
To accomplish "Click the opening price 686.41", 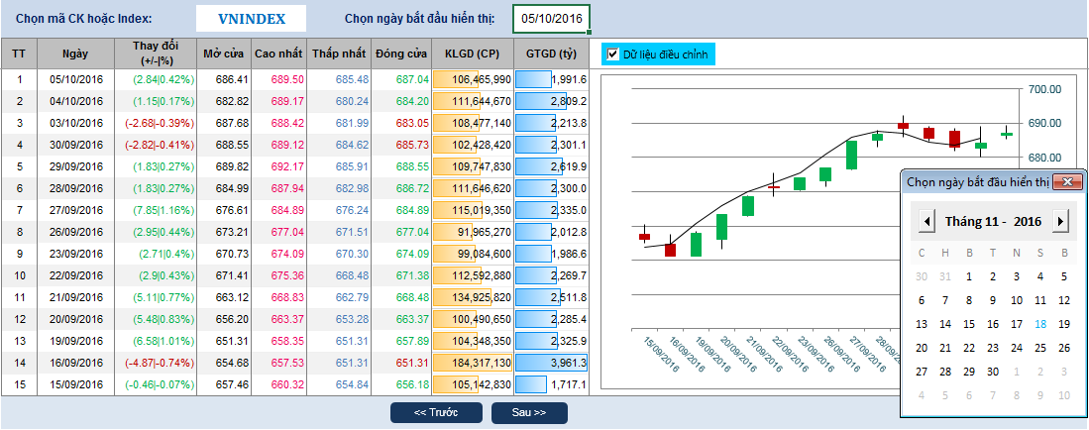I will pos(232,80).
